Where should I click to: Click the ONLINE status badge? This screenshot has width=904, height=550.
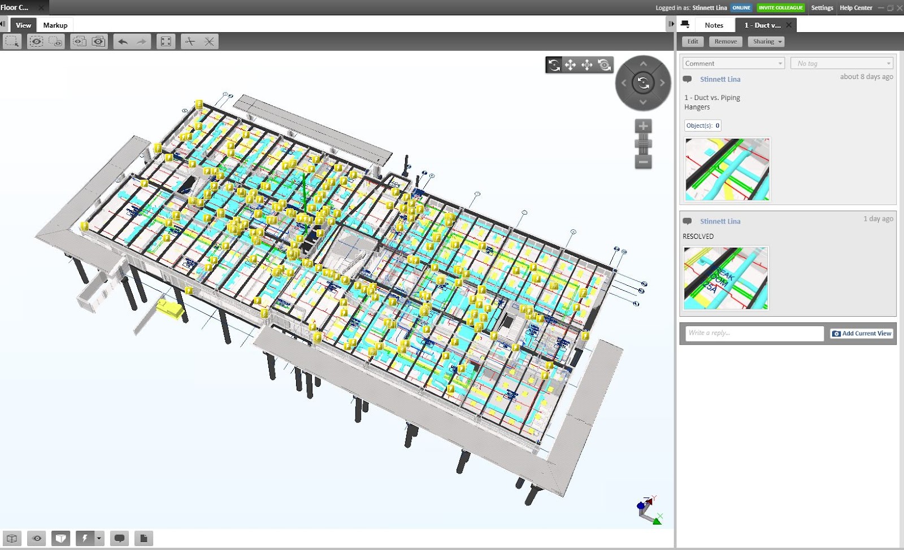pyautogui.click(x=741, y=8)
